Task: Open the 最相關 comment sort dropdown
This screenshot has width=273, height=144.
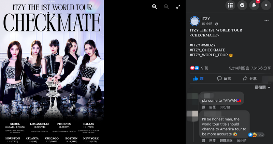Action: (262, 87)
